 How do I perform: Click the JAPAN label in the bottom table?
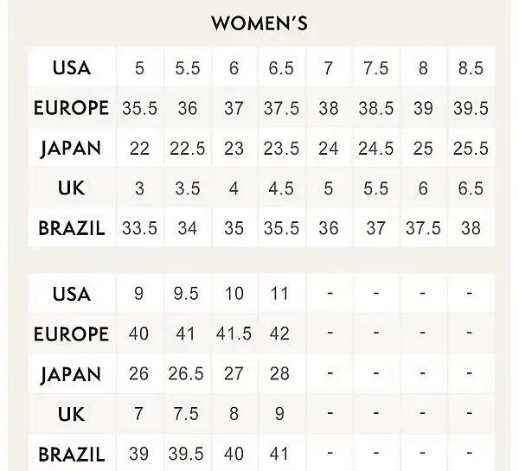(x=71, y=374)
